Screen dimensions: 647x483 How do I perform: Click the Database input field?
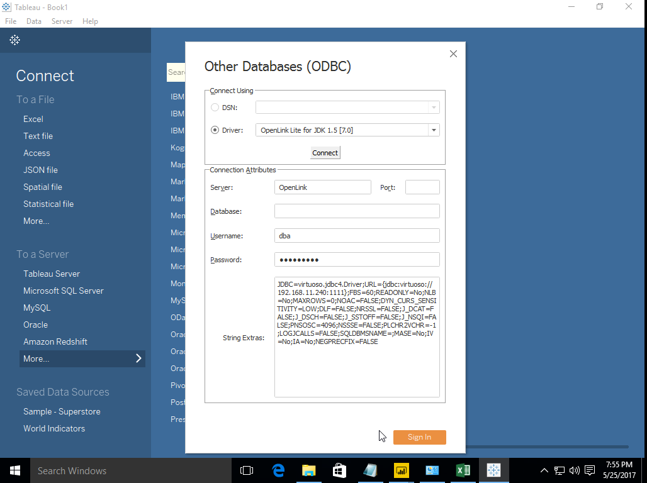click(357, 211)
